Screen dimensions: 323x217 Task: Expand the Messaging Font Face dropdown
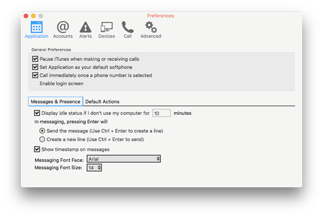123,159
